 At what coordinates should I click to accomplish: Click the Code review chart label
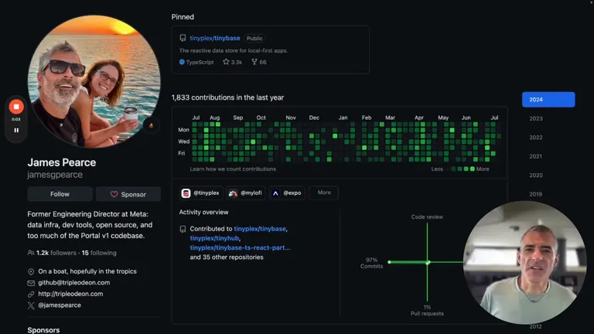[x=427, y=217]
